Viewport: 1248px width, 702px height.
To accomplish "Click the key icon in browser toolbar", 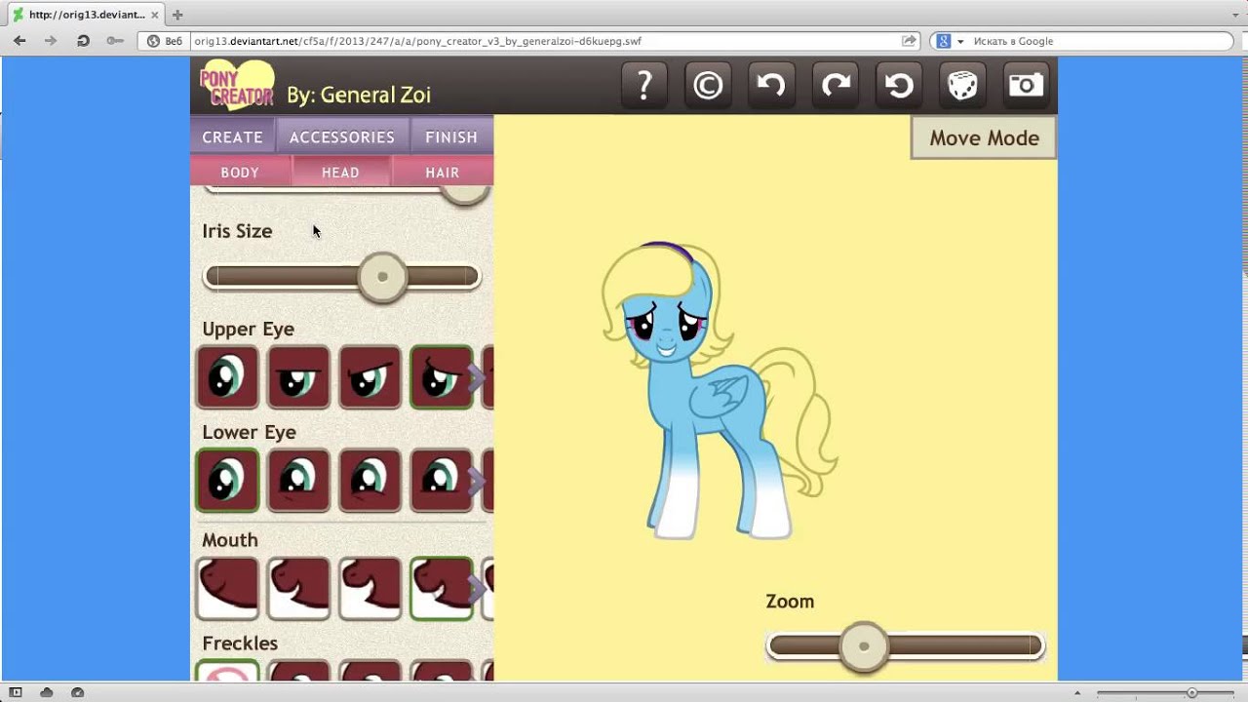I will (x=115, y=41).
